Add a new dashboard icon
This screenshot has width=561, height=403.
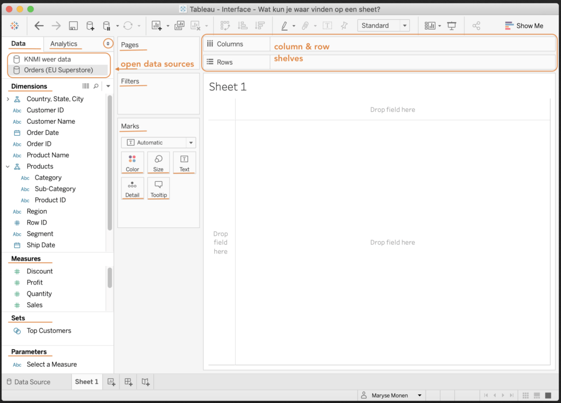129,382
